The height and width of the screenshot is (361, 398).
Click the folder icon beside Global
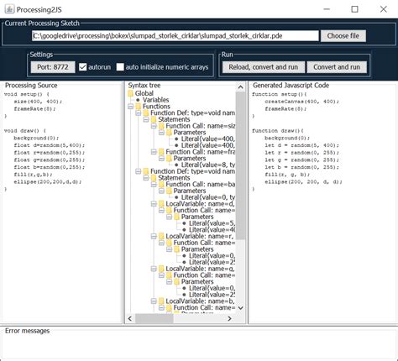pyautogui.click(x=130, y=93)
